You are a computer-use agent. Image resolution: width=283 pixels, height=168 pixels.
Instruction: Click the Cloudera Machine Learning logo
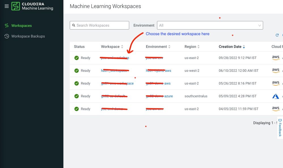click(x=32, y=6)
